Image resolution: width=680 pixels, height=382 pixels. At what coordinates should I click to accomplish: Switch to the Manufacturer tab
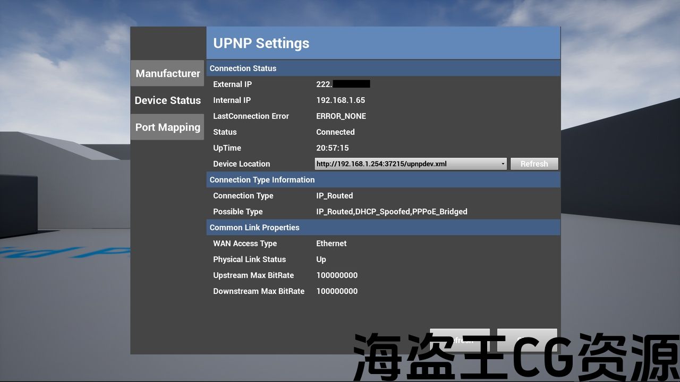coord(167,73)
